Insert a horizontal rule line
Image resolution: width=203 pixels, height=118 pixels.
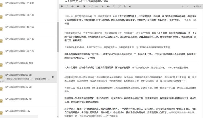(x=97, y=6)
